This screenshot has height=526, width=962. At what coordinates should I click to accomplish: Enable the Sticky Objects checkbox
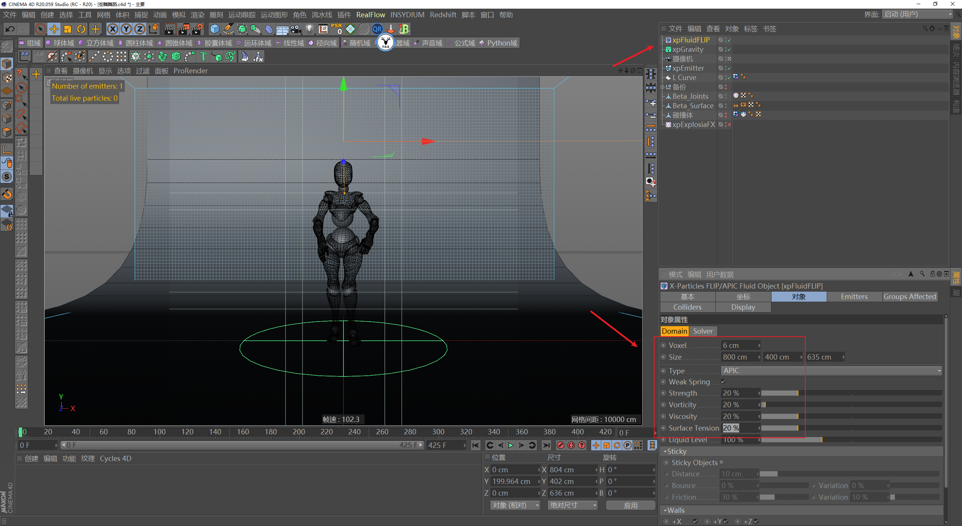pyautogui.click(x=721, y=463)
